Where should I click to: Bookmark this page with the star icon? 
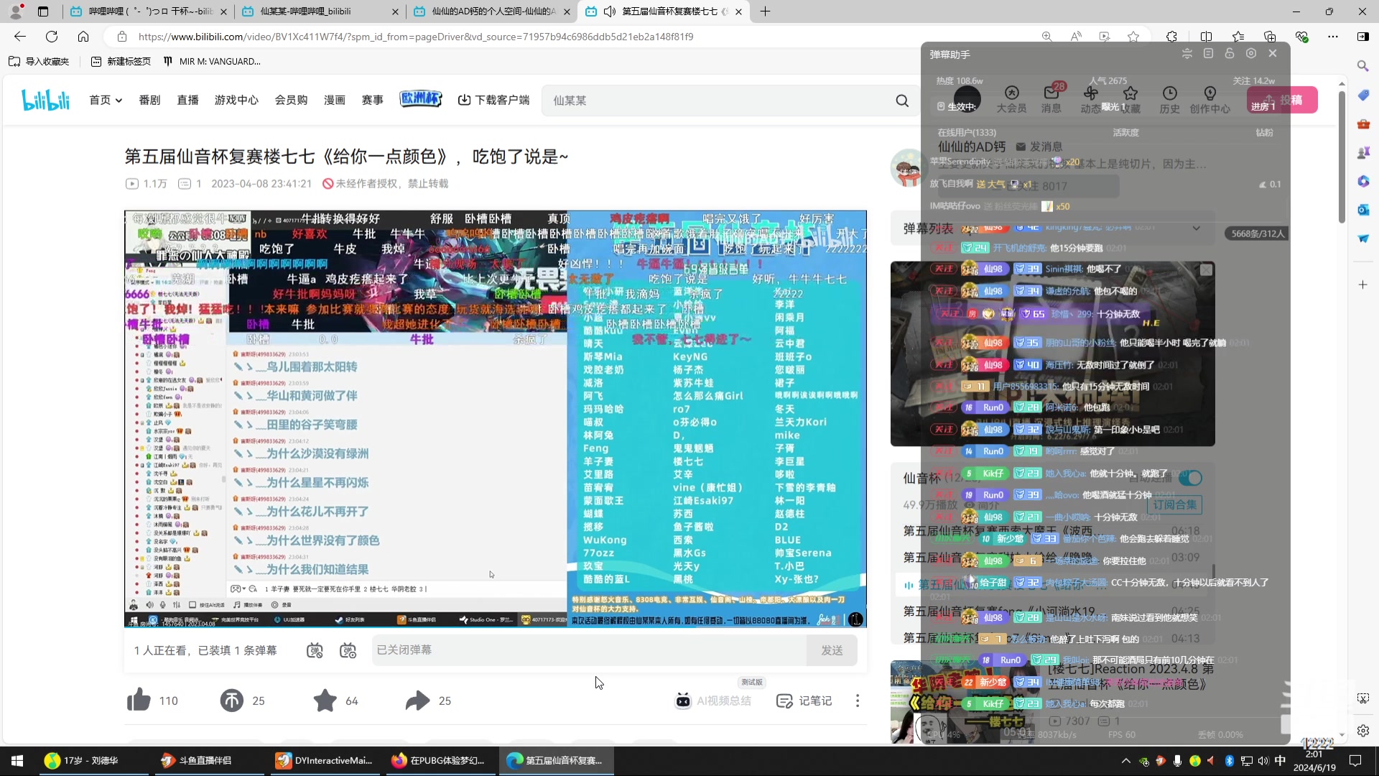pos(1133,37)
